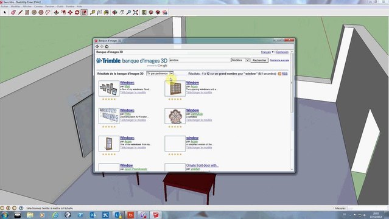The height and width of the screenshot is (219, 389).
Task: Select the Rectangle tool
Action: tap(27, 12)
